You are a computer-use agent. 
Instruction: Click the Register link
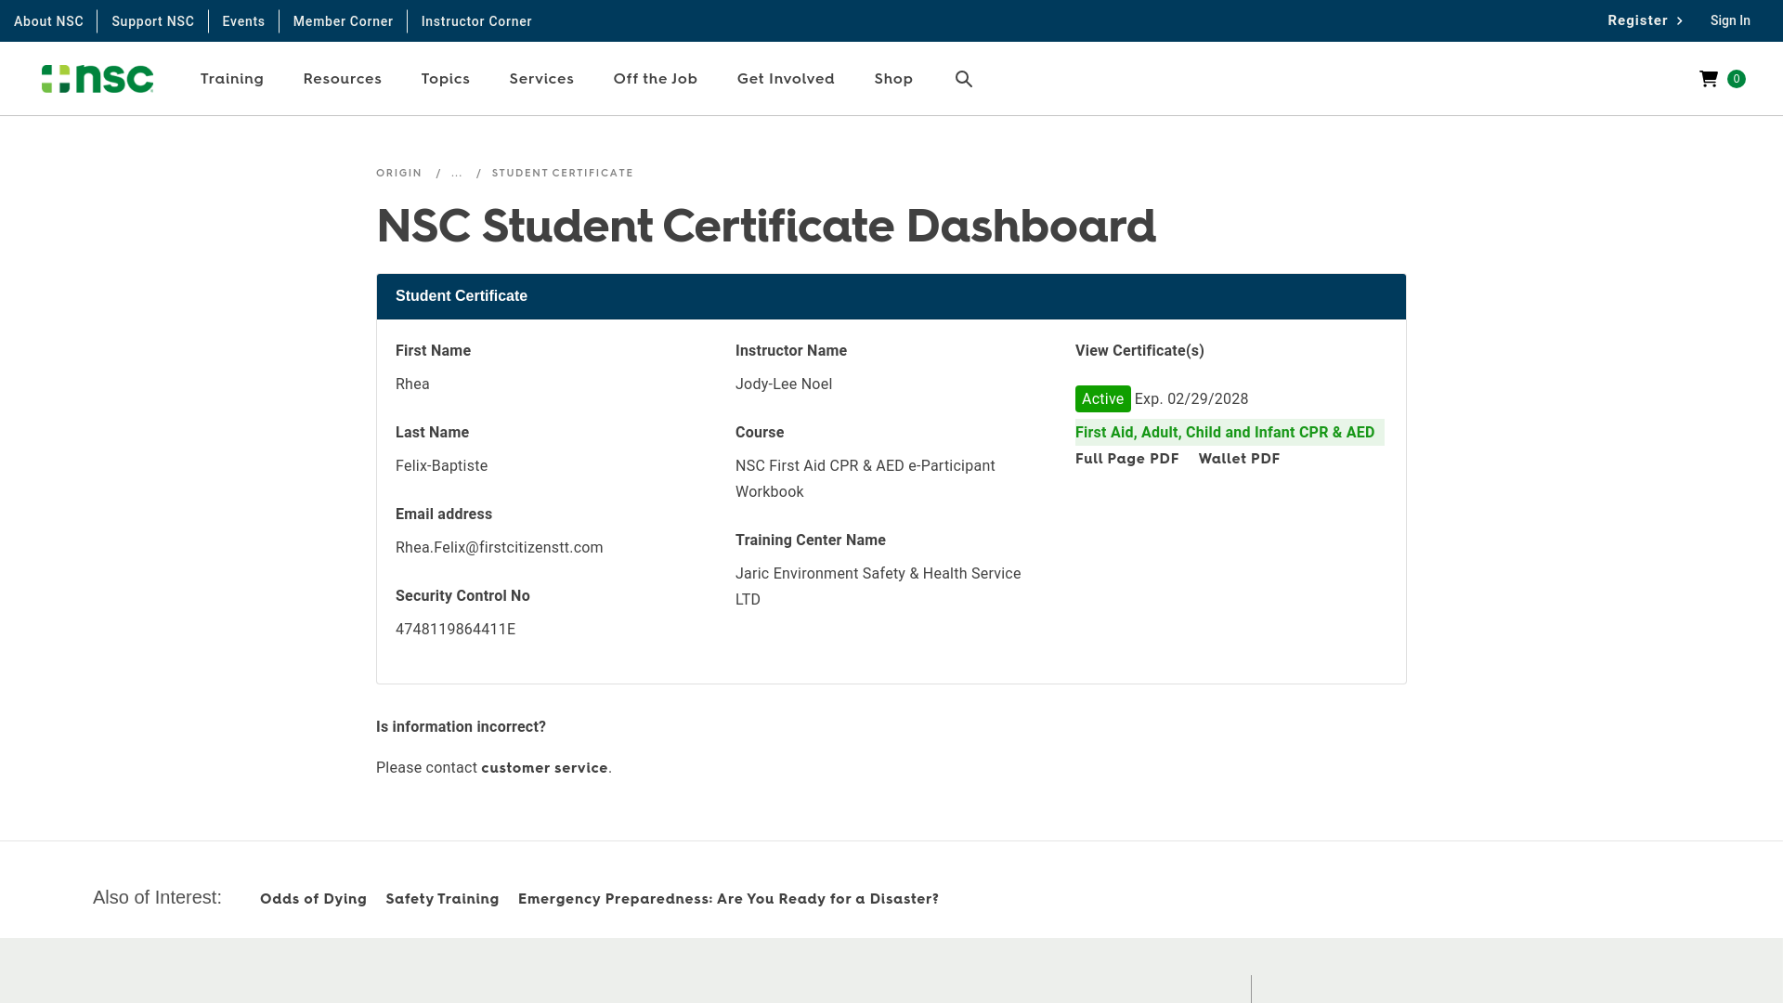(1645, 20)
